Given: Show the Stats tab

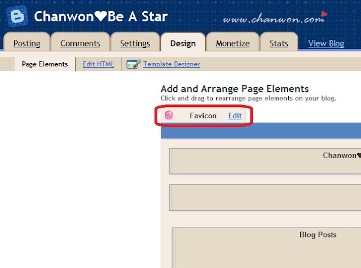Looking at the screenshot, I should click(x=279, y=43).
